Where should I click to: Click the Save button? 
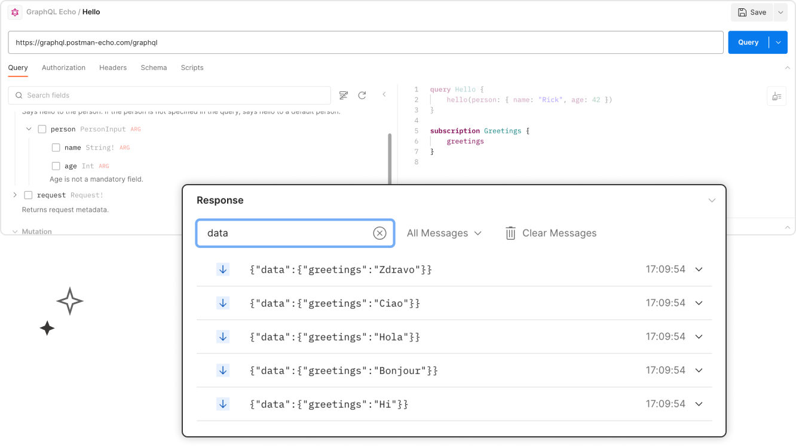[x=752, y=12]
